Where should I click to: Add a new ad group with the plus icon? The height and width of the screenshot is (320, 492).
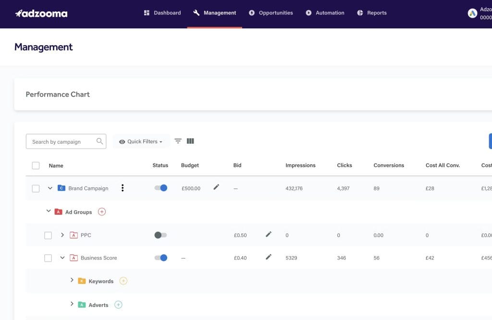102,212
